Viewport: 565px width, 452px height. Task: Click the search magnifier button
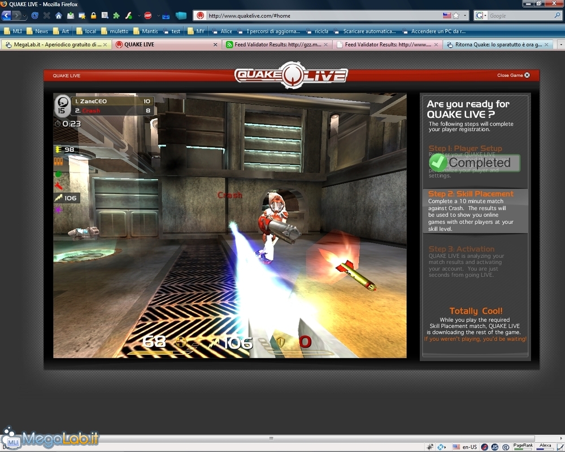tap(558, 15)
